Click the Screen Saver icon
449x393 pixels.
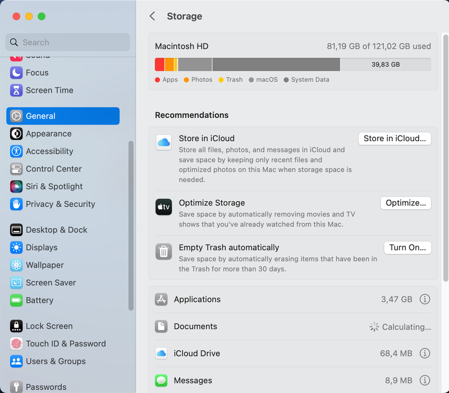click(x=16, y=283)
